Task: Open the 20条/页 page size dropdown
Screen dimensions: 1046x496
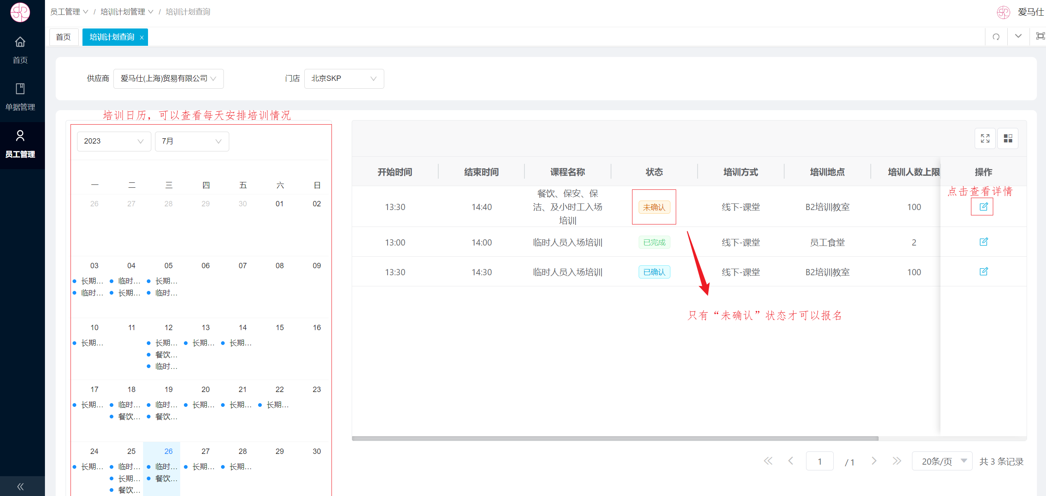Action: [x=942, y=461]
